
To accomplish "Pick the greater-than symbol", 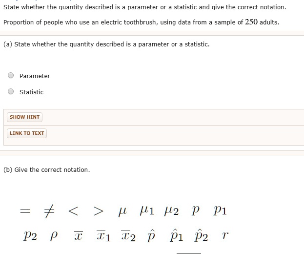I will point(98,212).
